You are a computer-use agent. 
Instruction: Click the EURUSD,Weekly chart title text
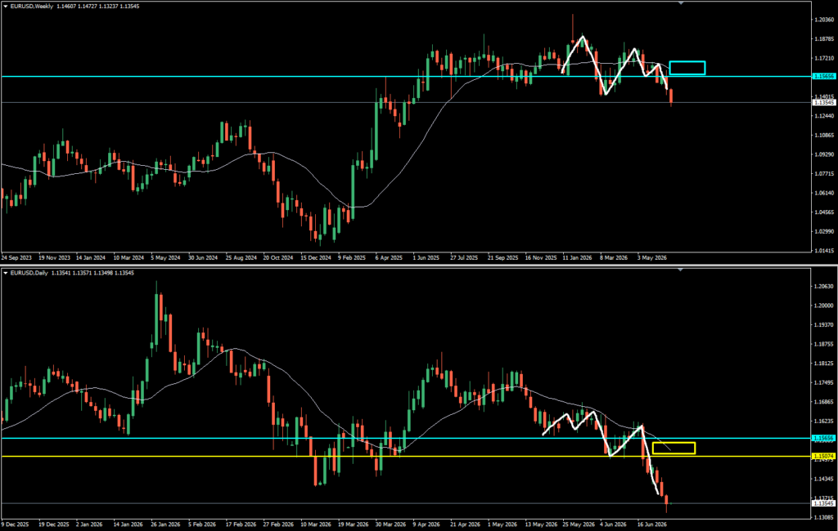(32, 7)
